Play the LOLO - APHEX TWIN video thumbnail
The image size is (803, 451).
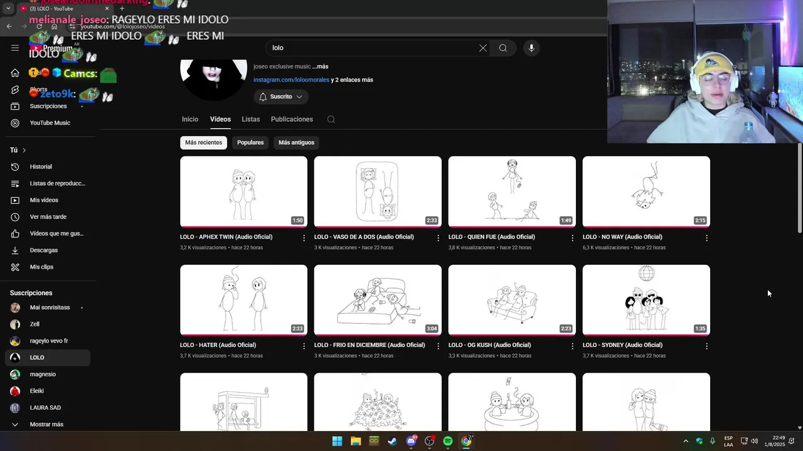click(x=243, y=192)
